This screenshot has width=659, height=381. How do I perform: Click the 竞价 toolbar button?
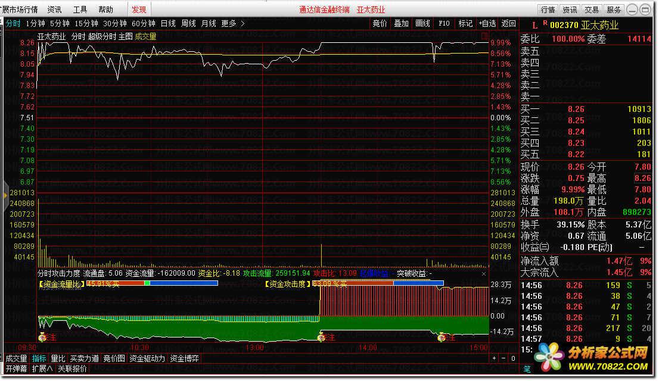pos(380,24)
